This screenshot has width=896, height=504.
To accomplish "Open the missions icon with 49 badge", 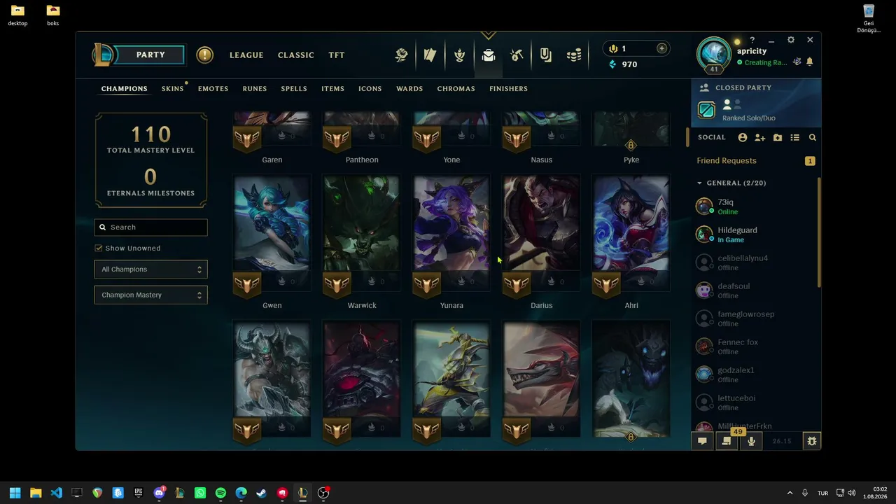I will click(727, 441).
